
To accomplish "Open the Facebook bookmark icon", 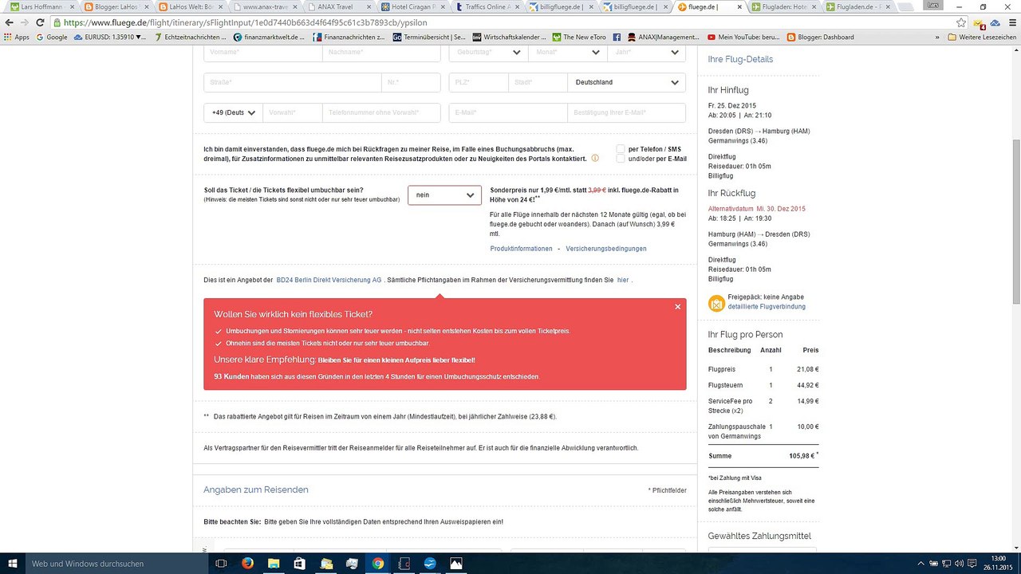I will [617, 37].
